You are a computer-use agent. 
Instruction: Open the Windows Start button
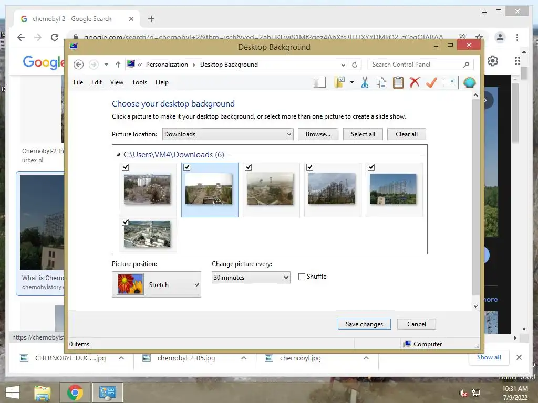point(13,393)
